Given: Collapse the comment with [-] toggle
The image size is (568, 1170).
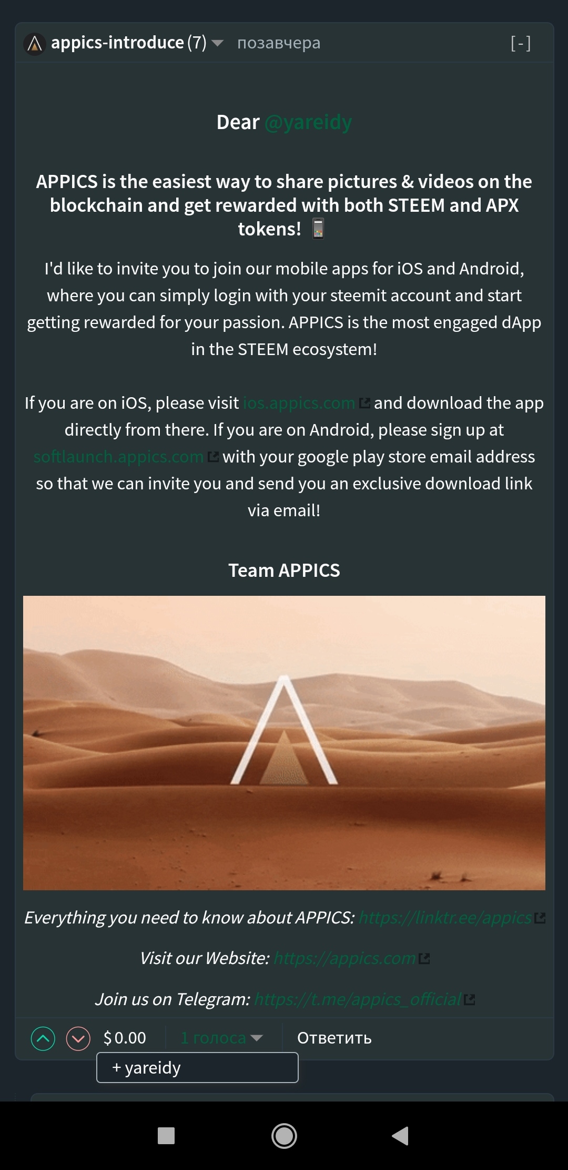Looking at the screenshot, I should (x=521, y=43).
